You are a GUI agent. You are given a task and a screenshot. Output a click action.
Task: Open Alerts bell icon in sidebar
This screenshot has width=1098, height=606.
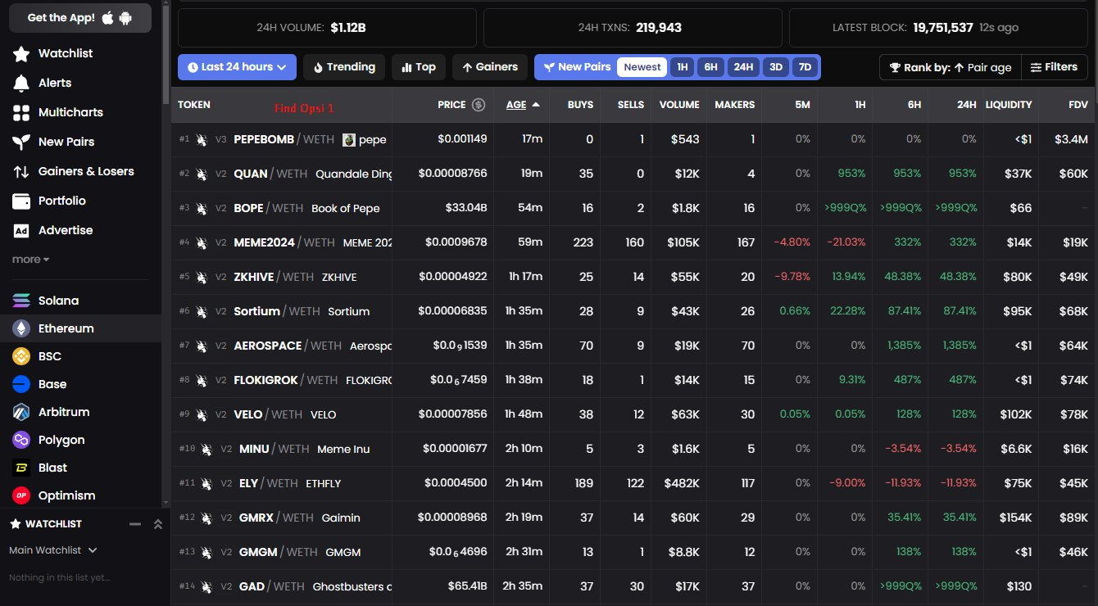coord(21,84)
